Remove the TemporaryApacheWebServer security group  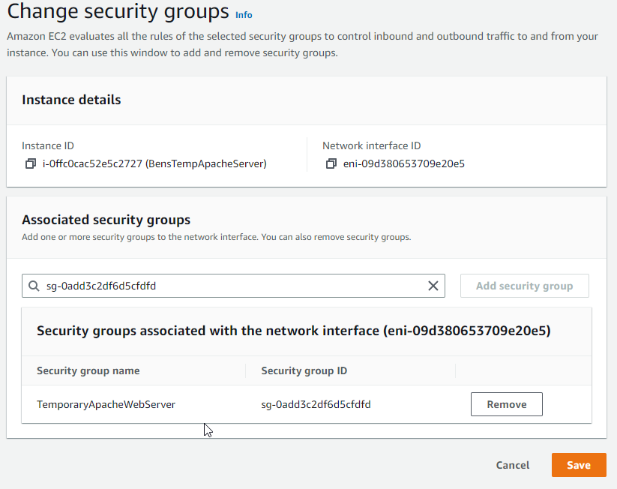506,404
